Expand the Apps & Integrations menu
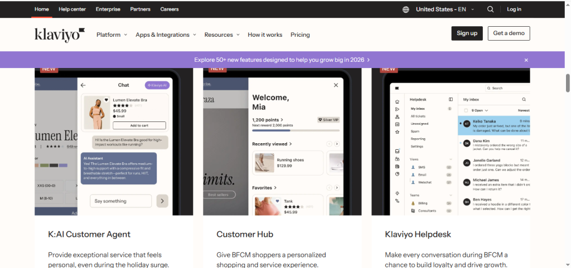Image resolution: width=571 pixels, height=268 pixels. 166,35
